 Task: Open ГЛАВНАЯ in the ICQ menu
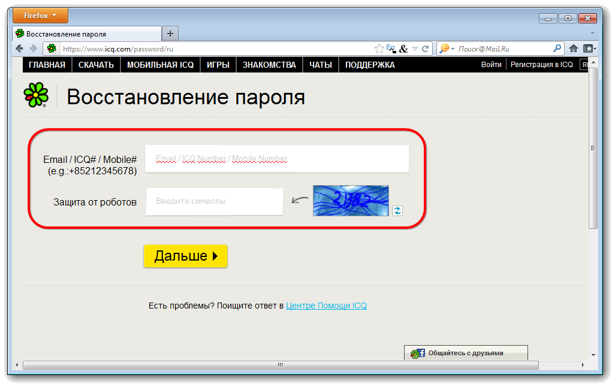[x=47, y=65]
